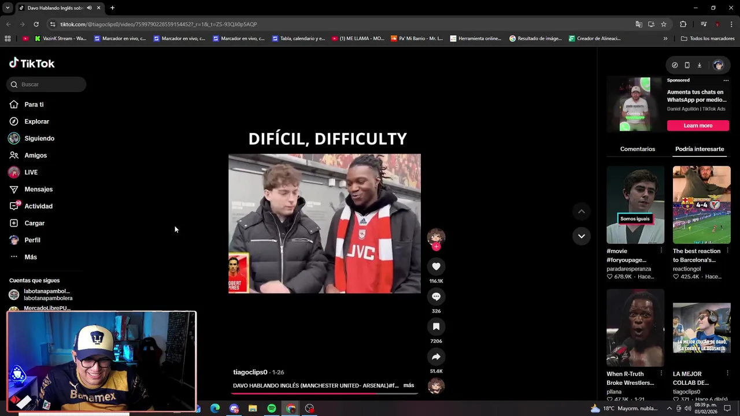Open paradaresperanza account link
This screenshot has width=740, height=416.
tap(628, 269)
